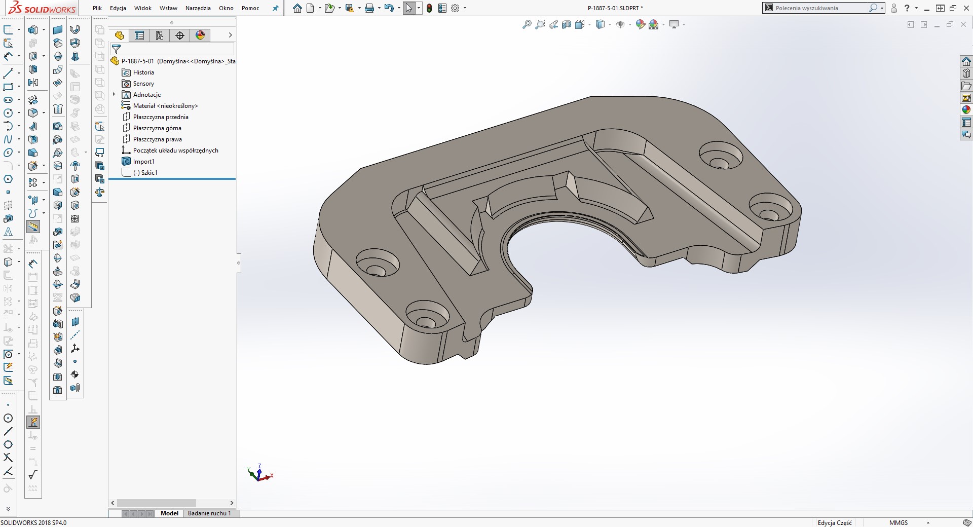Click the Undo arrow icon

point(389,8)
